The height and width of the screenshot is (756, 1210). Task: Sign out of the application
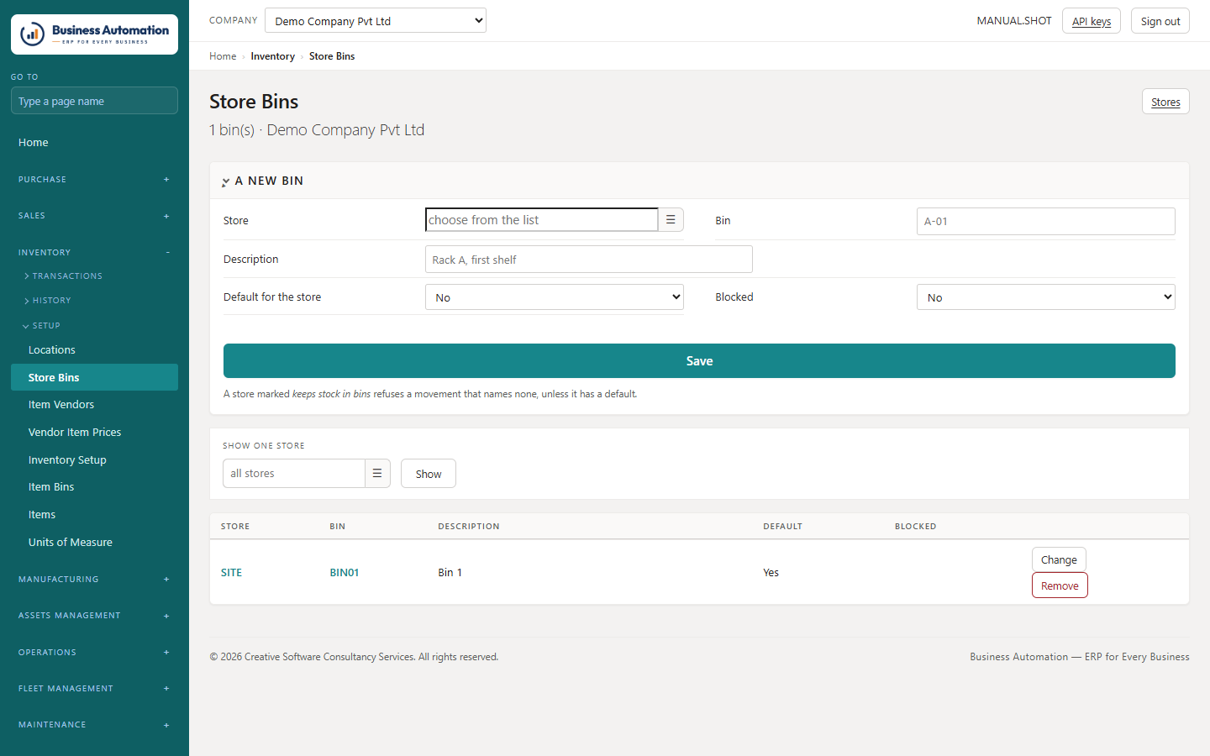pyautogui.click(x=1160, y=21)
